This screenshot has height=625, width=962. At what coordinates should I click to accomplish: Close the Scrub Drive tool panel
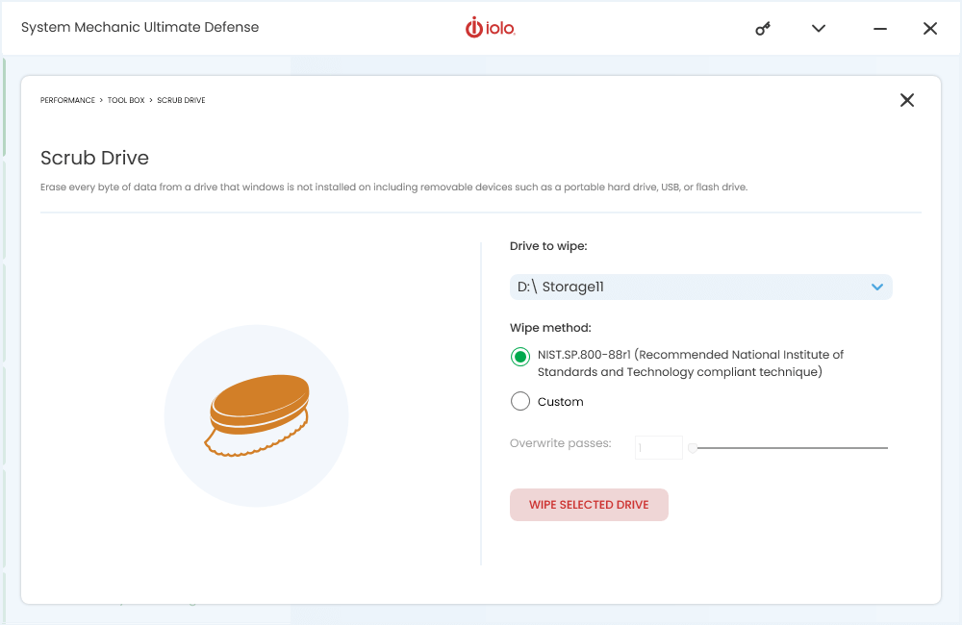tap(906, 99)
